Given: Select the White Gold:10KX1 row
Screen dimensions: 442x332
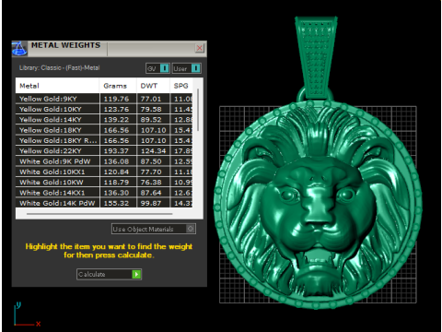Looking at the screenshot, I should click(x=104, y=172).
